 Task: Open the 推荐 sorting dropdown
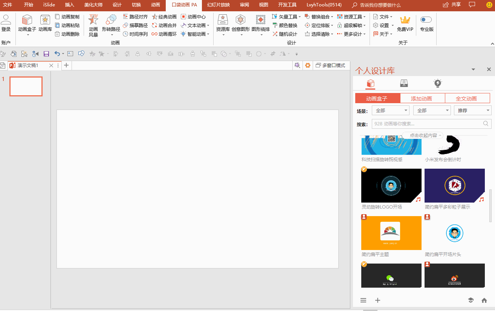[x=472, y=110]
